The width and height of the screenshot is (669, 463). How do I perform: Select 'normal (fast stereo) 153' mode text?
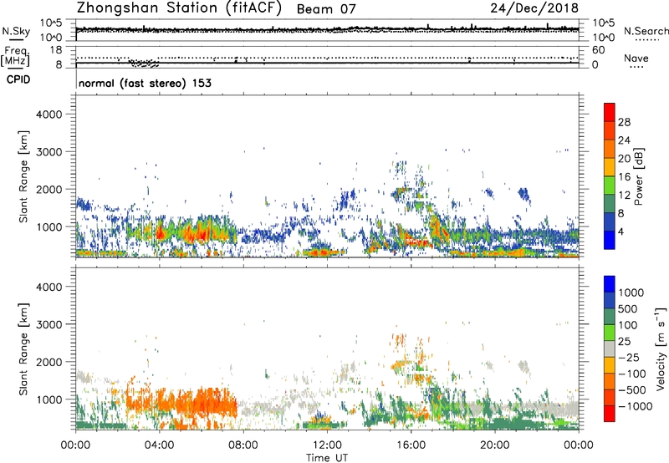click(x=145, y=83)
